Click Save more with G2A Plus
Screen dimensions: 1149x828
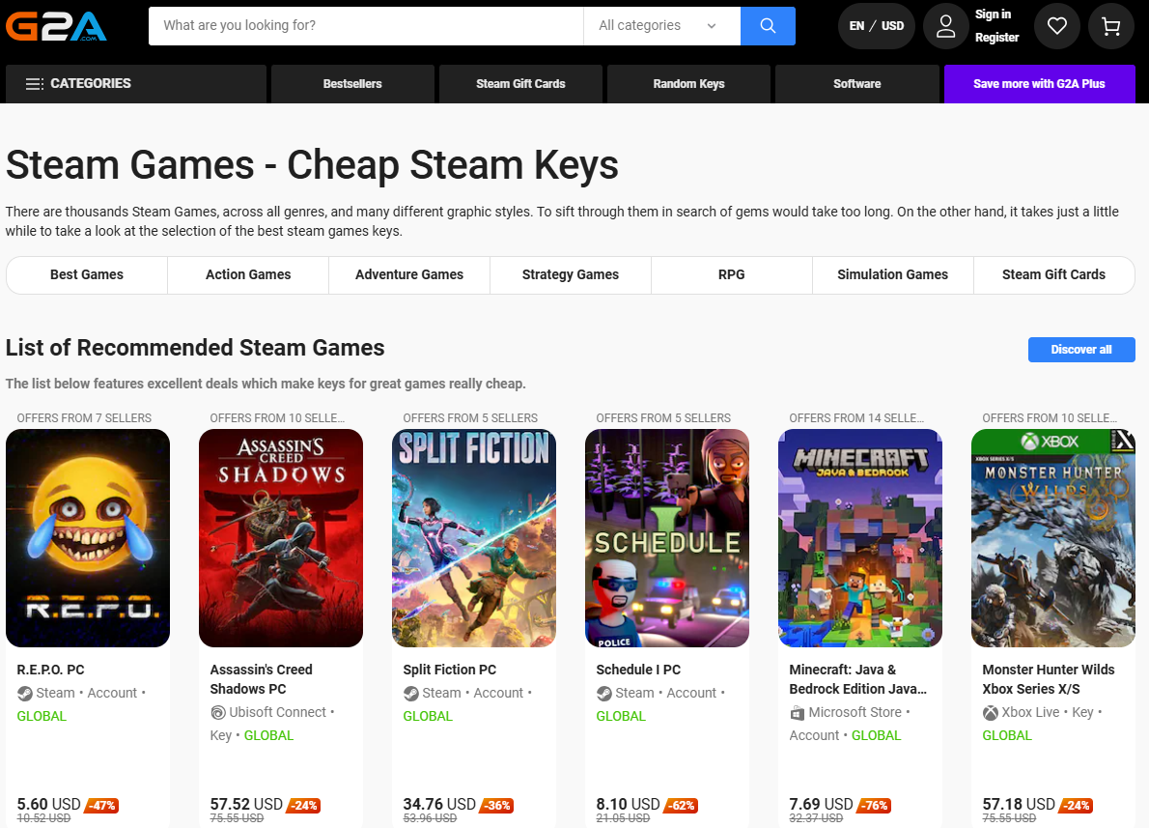1039,84
